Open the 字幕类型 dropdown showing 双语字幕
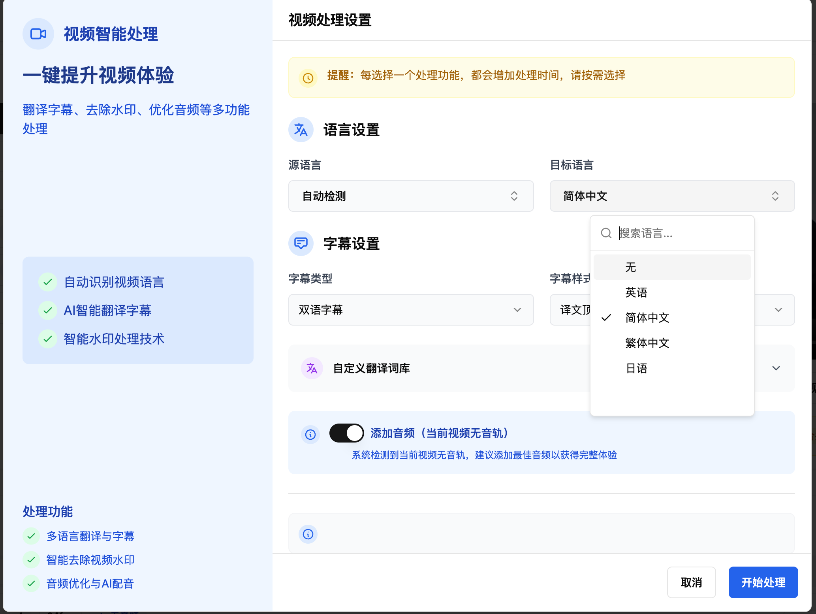This screenshot has height=614, width=816. click(411, 310)
